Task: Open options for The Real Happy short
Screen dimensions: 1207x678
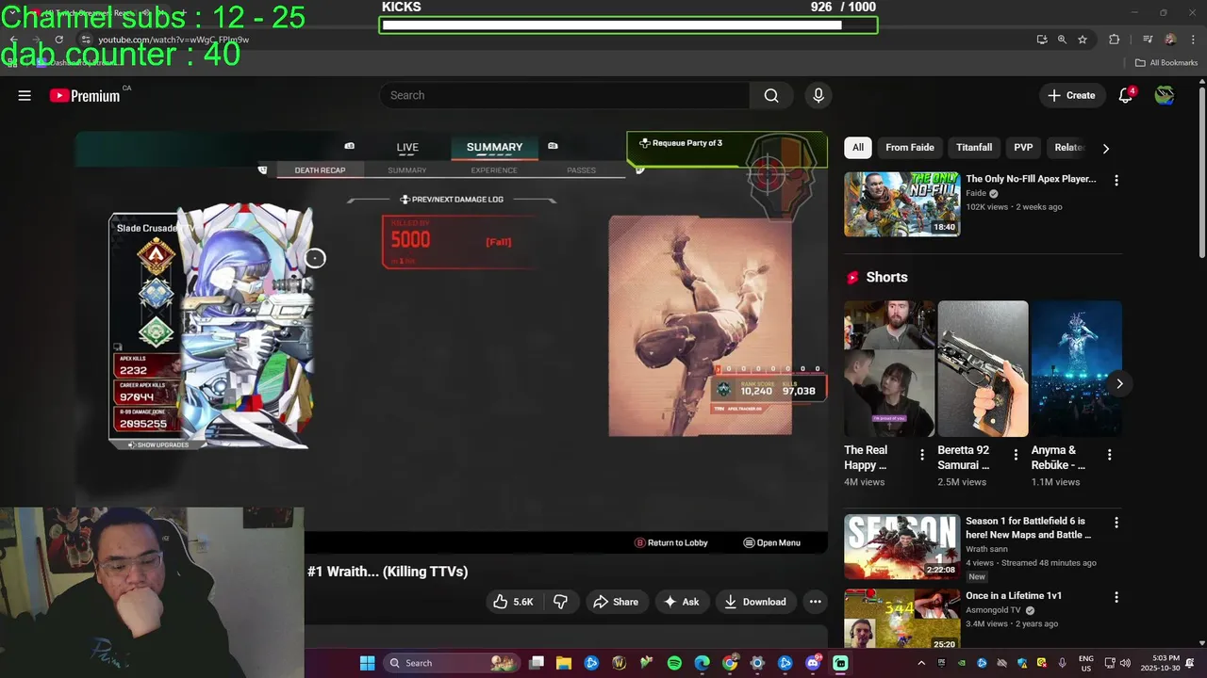Action: tap(922, 455)
